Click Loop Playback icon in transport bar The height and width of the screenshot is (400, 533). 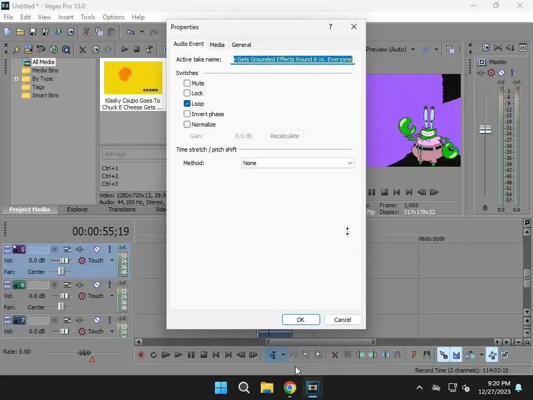tap(154, 355)
